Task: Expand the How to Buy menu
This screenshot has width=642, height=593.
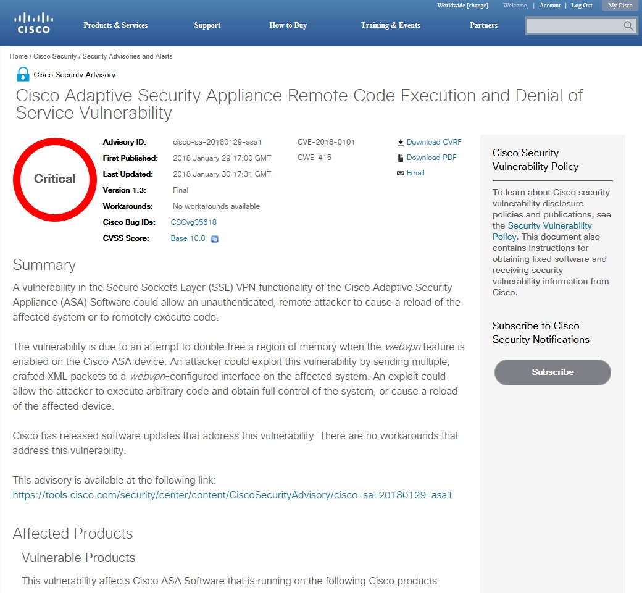Action: (288, 25)
